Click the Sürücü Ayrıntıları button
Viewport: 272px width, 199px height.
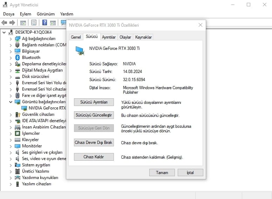click(94, 102)
